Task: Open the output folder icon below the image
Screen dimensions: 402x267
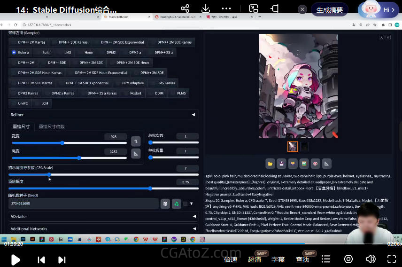Action: pos(270,164)
